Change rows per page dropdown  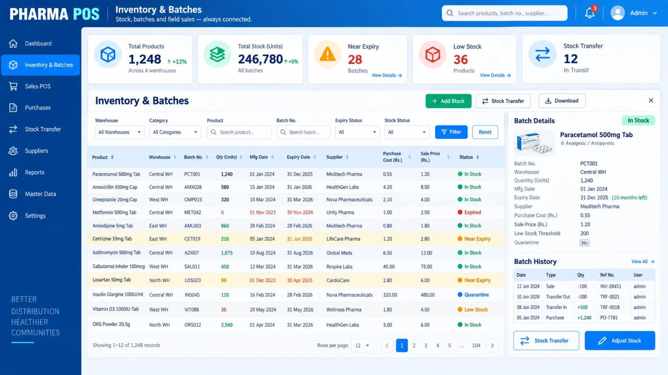pos(362,345)
